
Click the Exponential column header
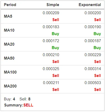(90, 5)
